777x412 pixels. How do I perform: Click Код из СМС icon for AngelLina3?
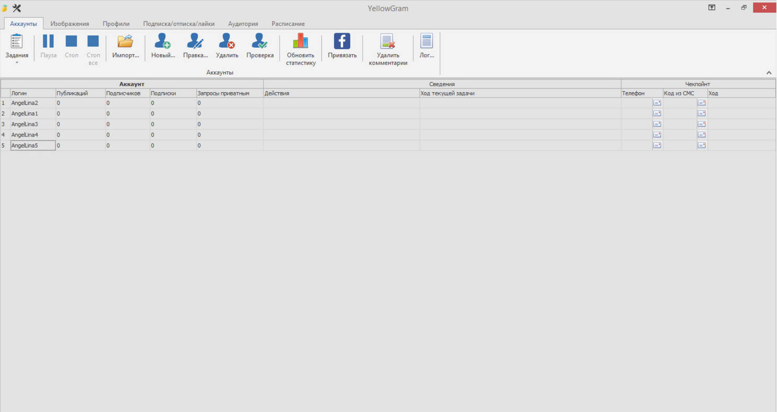702,124
